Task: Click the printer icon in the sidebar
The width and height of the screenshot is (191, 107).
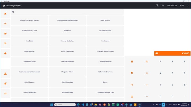Action: [x=5, y=53]
